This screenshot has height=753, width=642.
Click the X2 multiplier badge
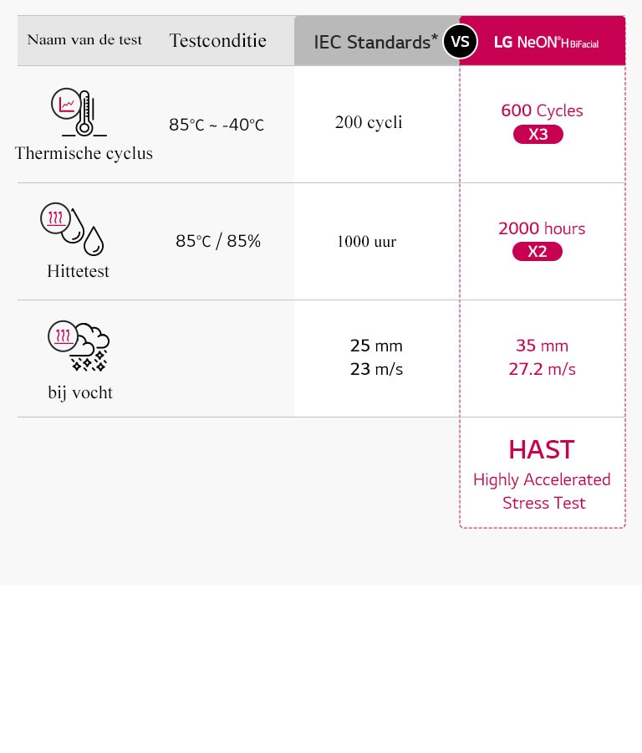[x=538, y=251]
